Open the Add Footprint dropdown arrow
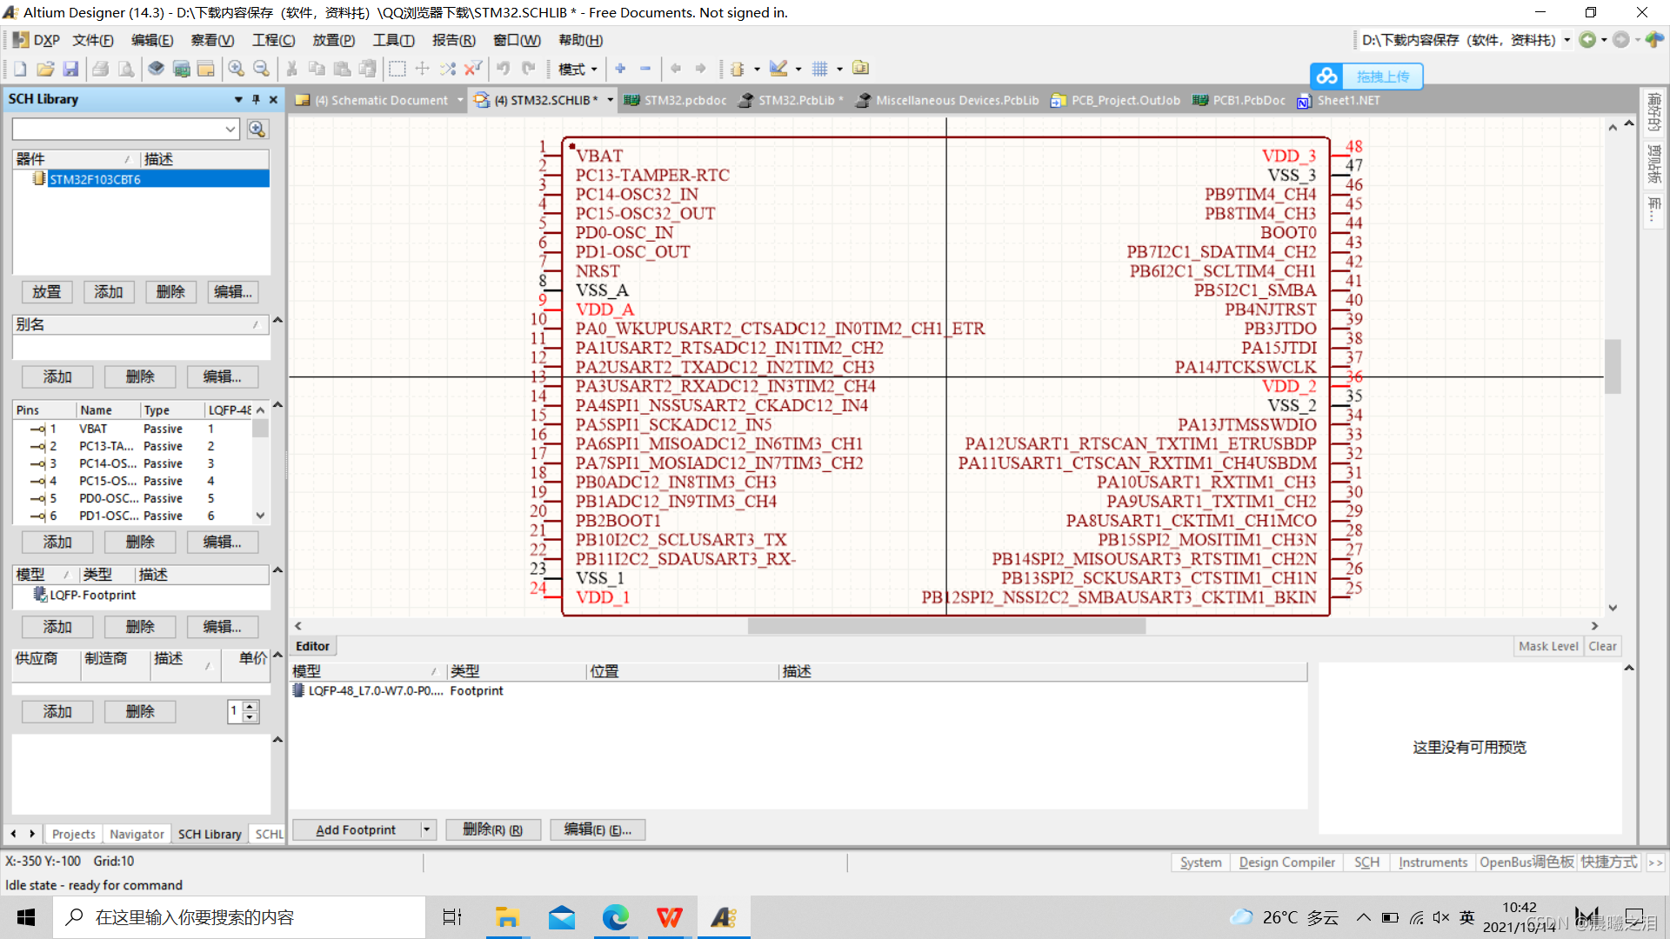The image size is (1670, 939). click(x=426, y=829)
